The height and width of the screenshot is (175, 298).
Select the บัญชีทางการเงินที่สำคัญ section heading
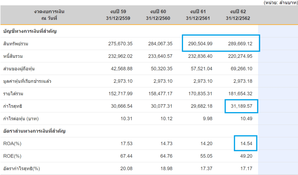(x=29, y=31)
